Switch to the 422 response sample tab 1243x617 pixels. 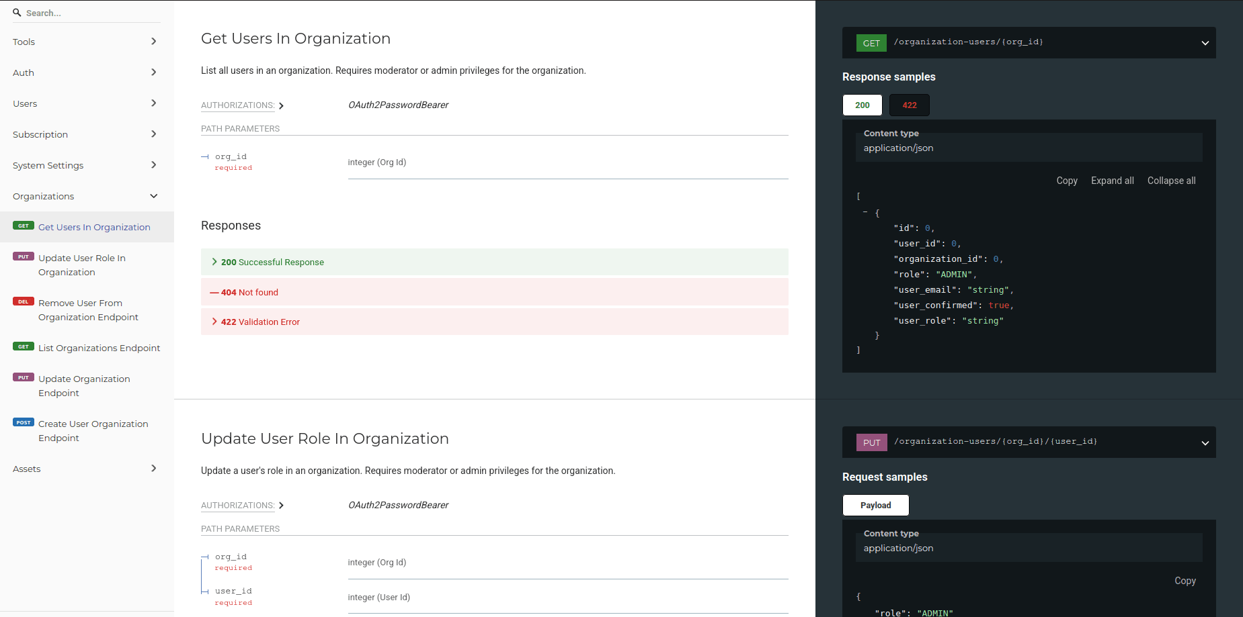(909, 105)
